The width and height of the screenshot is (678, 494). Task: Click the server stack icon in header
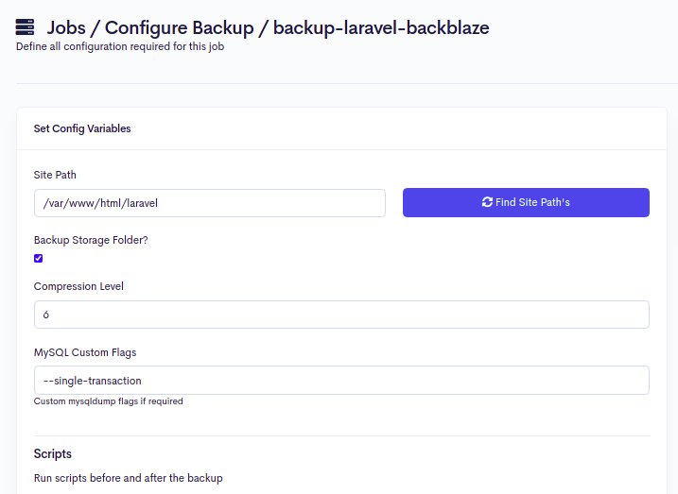26,27
